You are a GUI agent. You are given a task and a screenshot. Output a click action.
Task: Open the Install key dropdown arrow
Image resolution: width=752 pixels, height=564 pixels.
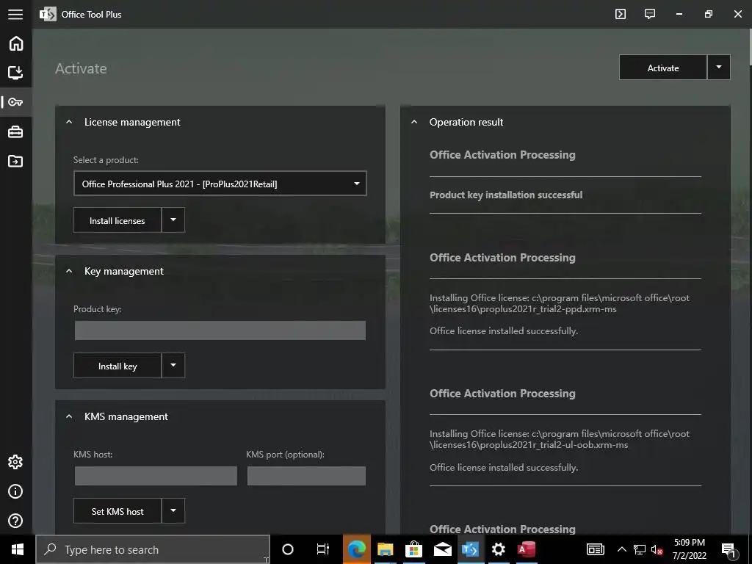tap(173, 366)
